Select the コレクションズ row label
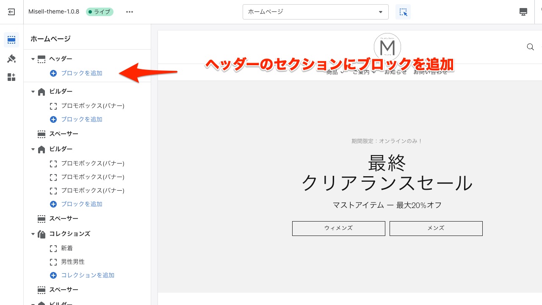This screenshot has height=305, width=542. point(70,234)
